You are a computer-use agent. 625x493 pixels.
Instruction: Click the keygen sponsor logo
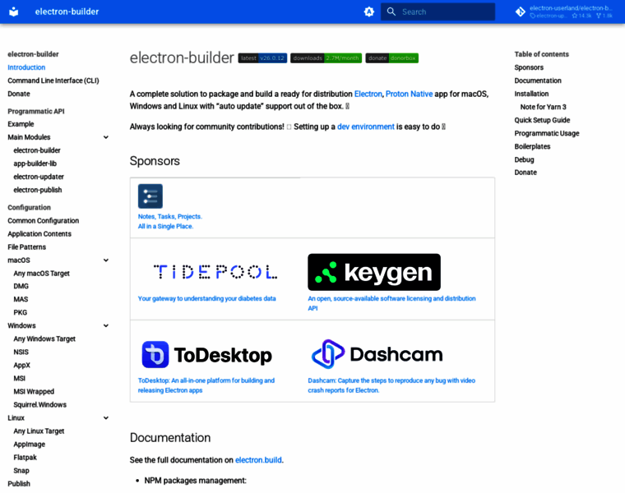point(374,272)
